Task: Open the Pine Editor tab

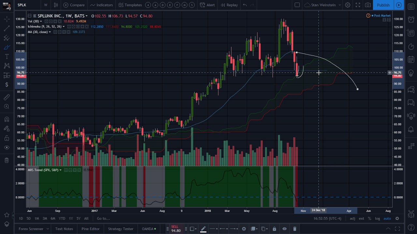Action: pos(91,229)
